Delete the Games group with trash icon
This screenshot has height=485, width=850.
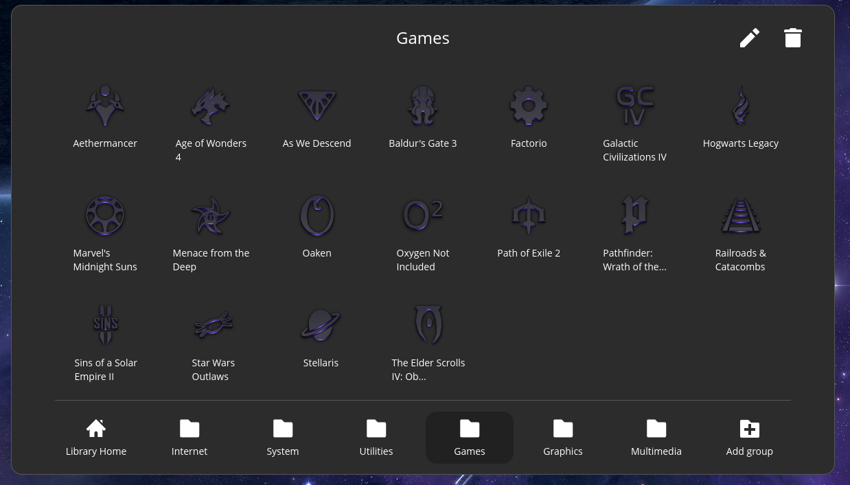point(792,38)
